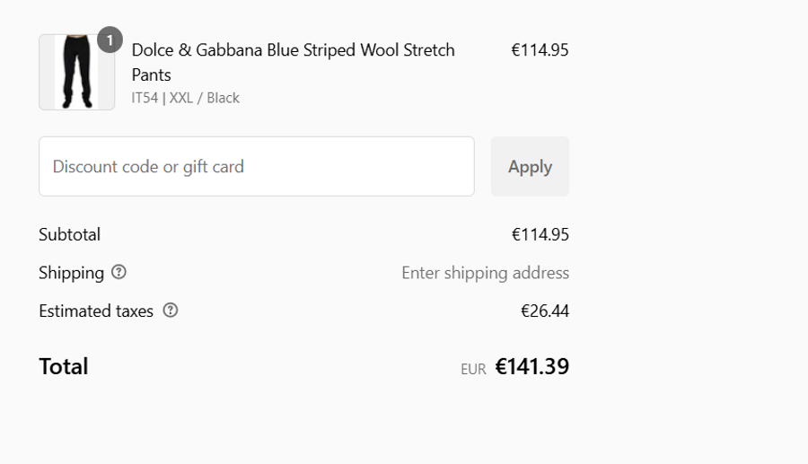Click the Subtotal amount €114.95
808x464 pixels.
click(540, 235)
